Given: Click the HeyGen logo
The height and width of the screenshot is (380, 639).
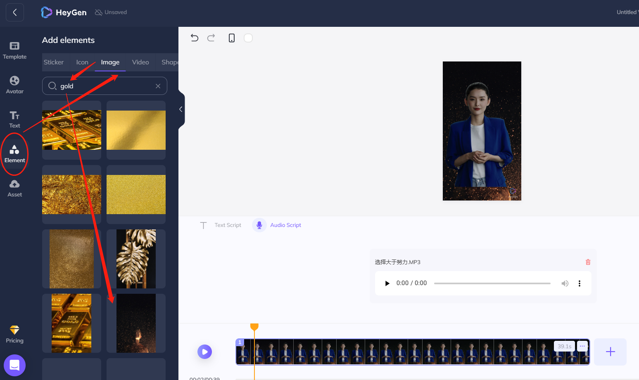Looking at the screenshot, I should pyautogui.click(x=64, y=12).
